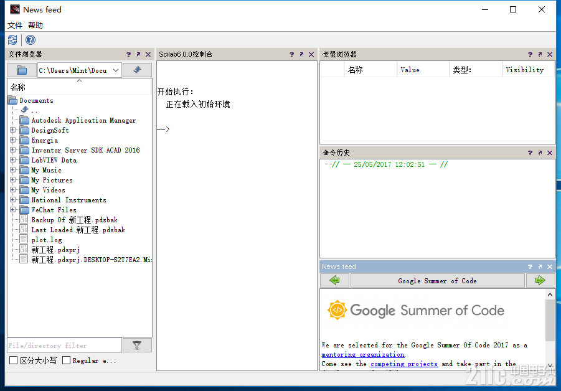Open the 帮助 menu
The height and width of the screenshot is (391, 561).
tap(35, 26)
